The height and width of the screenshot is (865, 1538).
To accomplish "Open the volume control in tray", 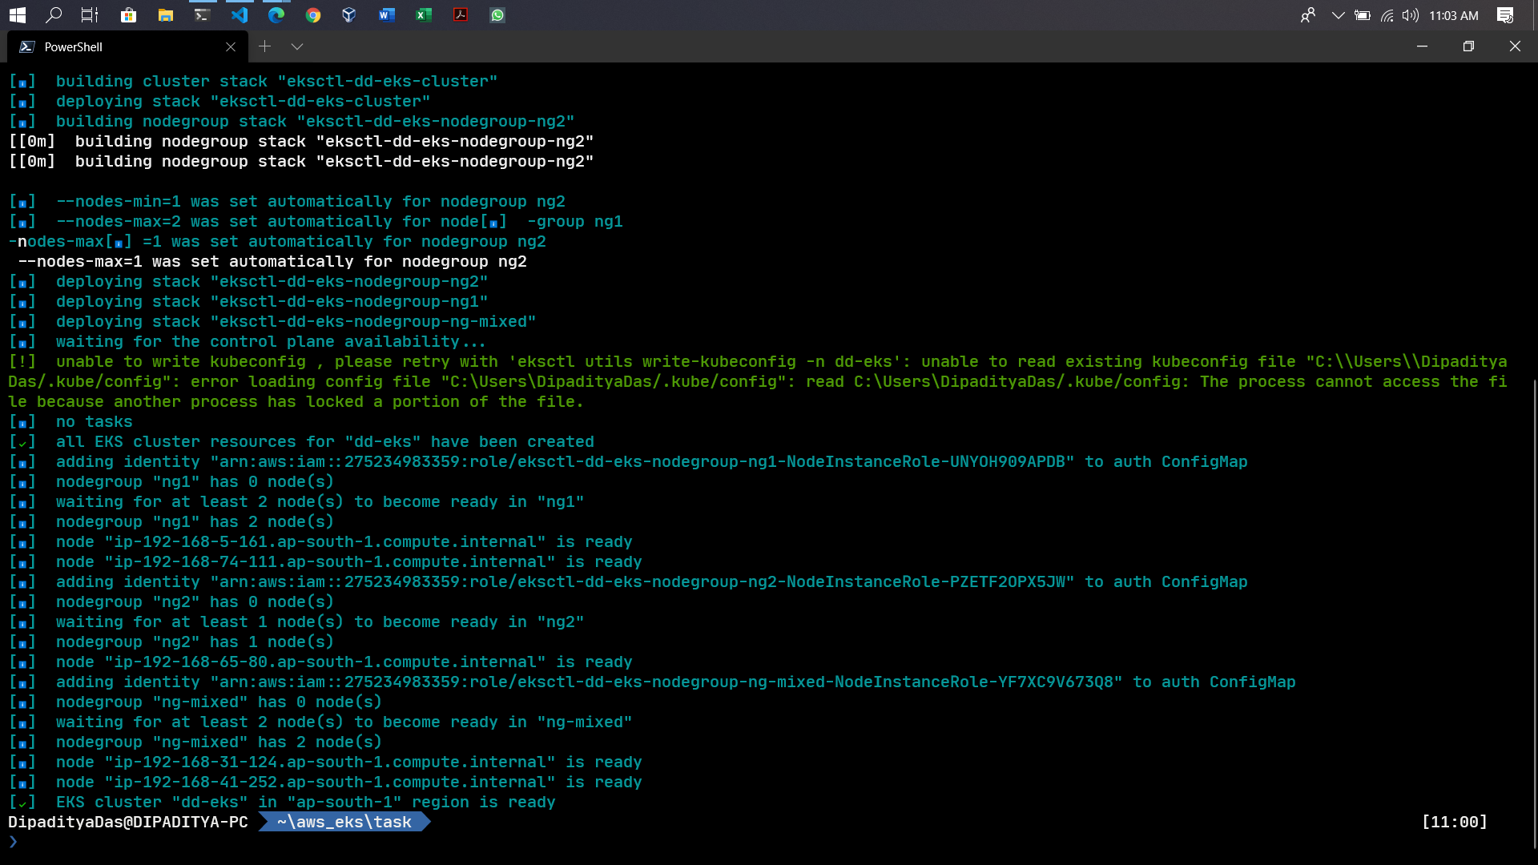I will (1411, 15).
